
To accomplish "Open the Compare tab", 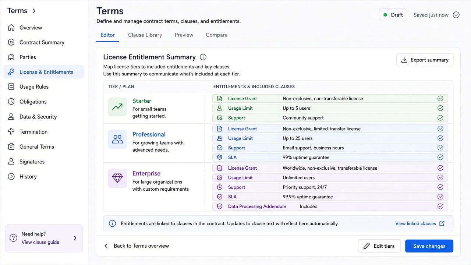I will 217,35.
